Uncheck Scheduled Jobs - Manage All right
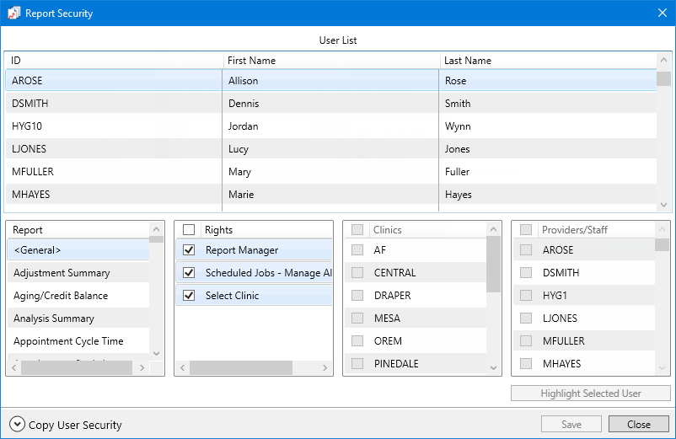 click(x=189, y=273)
